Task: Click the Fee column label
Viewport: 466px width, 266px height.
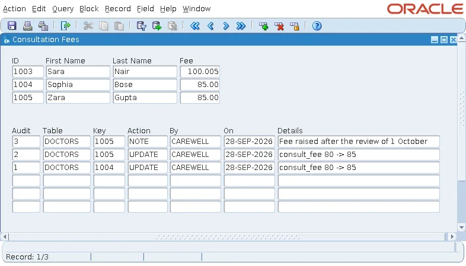Action: click(186, 61)
